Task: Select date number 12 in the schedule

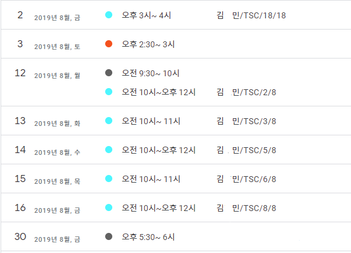Action: coord(20,73)
